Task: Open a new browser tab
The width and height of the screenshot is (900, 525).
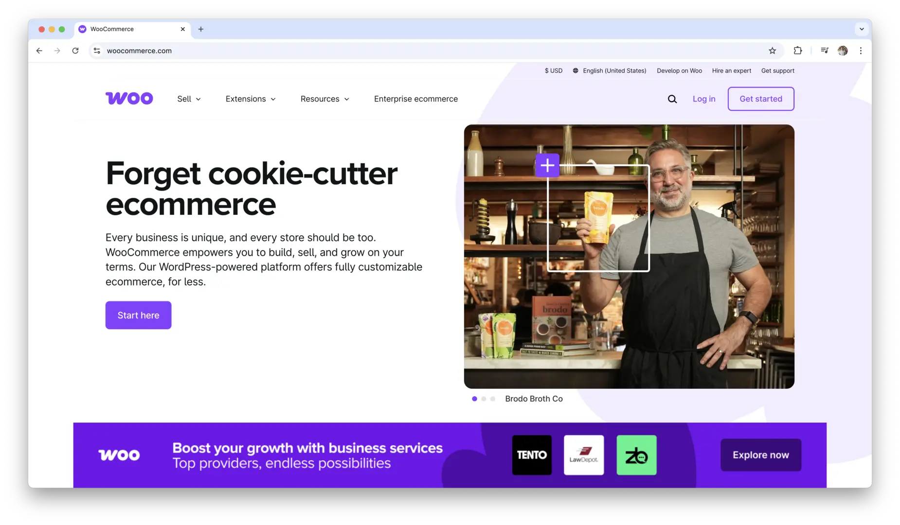Action: [201, 29]
